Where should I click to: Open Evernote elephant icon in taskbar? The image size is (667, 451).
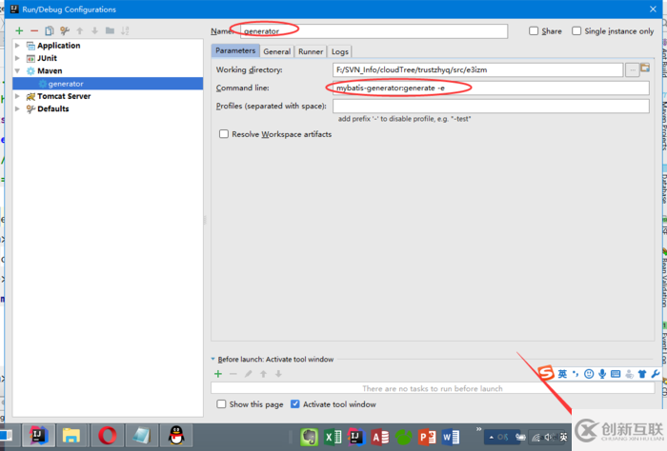pyautogui.click(x=310, y=437)
